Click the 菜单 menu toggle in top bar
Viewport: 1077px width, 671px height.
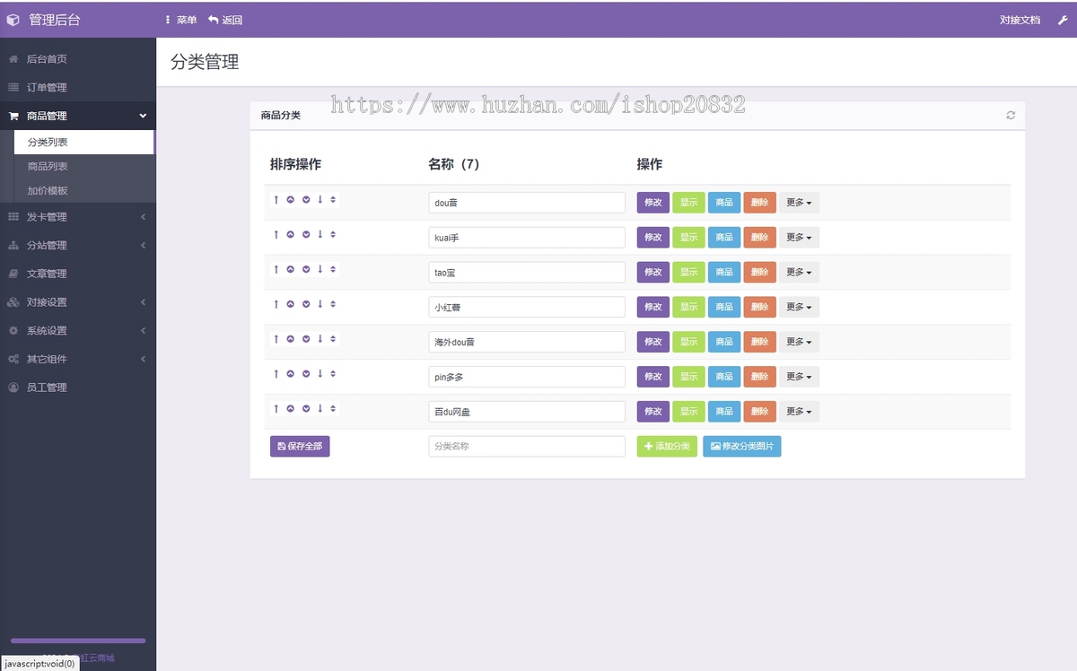[180, 20]
